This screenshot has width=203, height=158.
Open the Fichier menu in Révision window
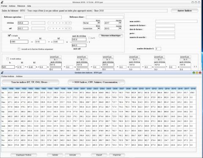(x=4, y=6)
